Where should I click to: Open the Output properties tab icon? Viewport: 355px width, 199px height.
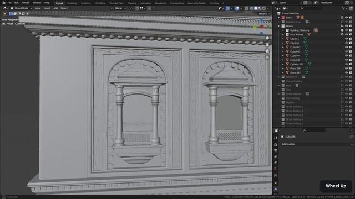[x=276, y=151]
